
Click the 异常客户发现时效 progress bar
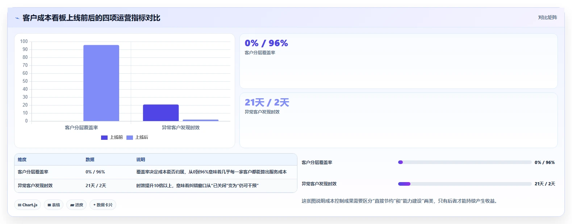(x=465, y=184)
